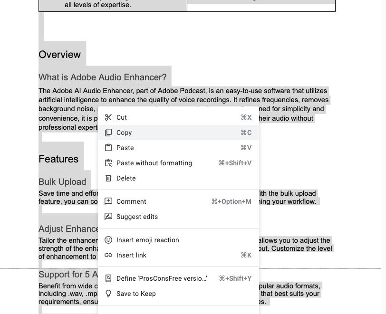386x314 pixels.
Task: Click the smiley emoji reaction icon
Action: (x=108, y=240)
